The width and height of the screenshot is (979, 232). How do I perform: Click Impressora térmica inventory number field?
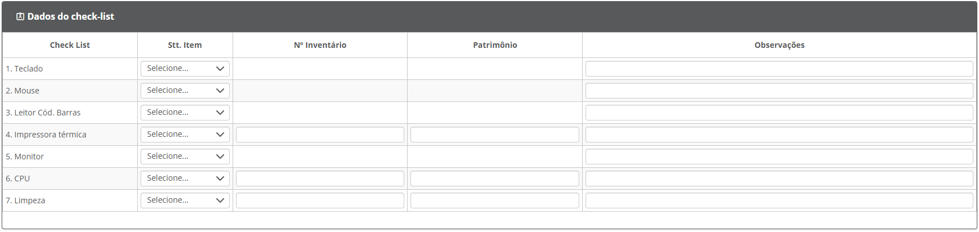click(320, 135)
